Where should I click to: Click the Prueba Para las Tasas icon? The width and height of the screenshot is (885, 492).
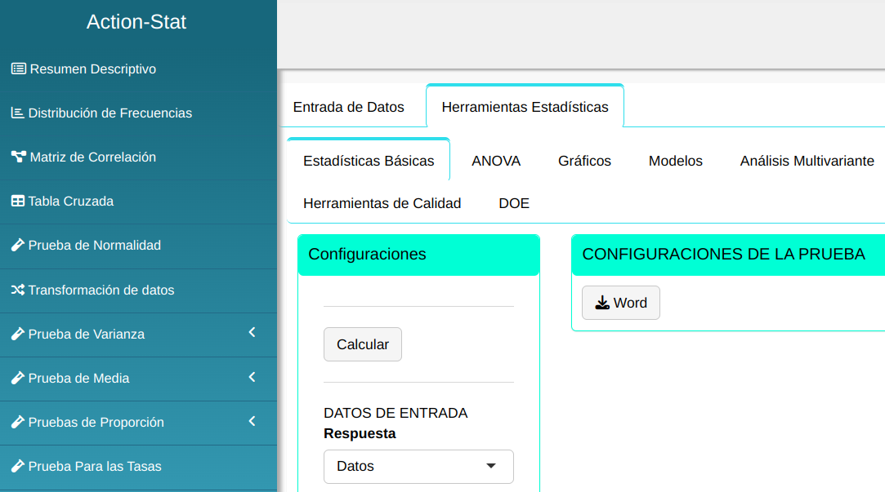point(17,467)
